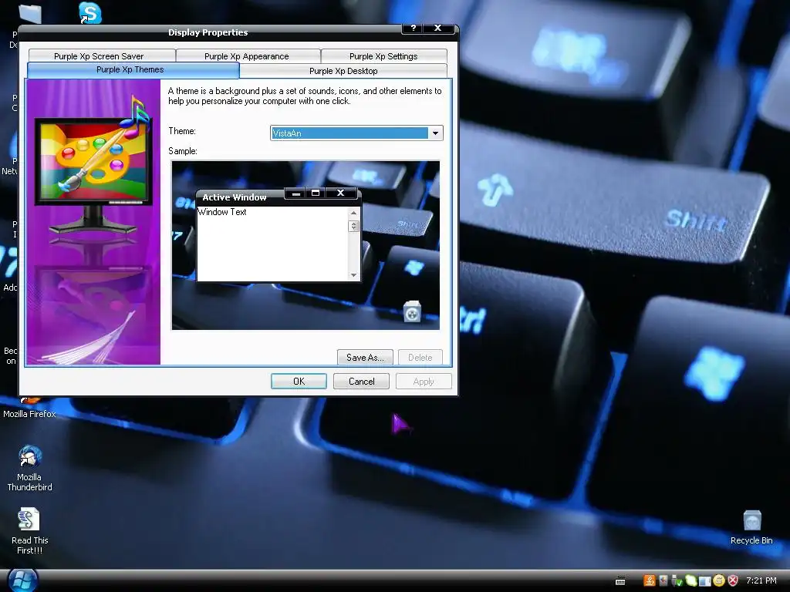Open the Theme dropdown arrow
This screenshot has height=592, width=790.
(x=435, y=133)
